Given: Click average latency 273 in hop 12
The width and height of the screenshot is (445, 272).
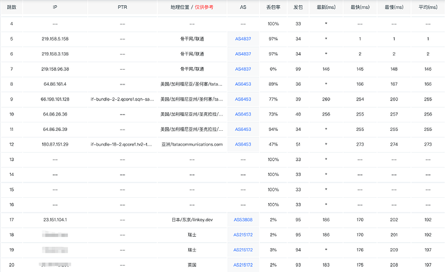Looking at the screenshot, I should [x=428, y=144].
